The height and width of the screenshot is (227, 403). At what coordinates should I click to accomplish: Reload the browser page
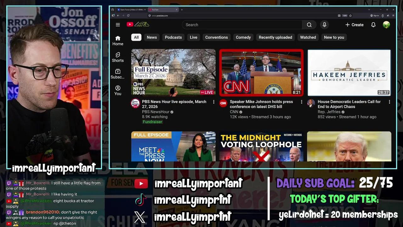(x=128, y=15)
